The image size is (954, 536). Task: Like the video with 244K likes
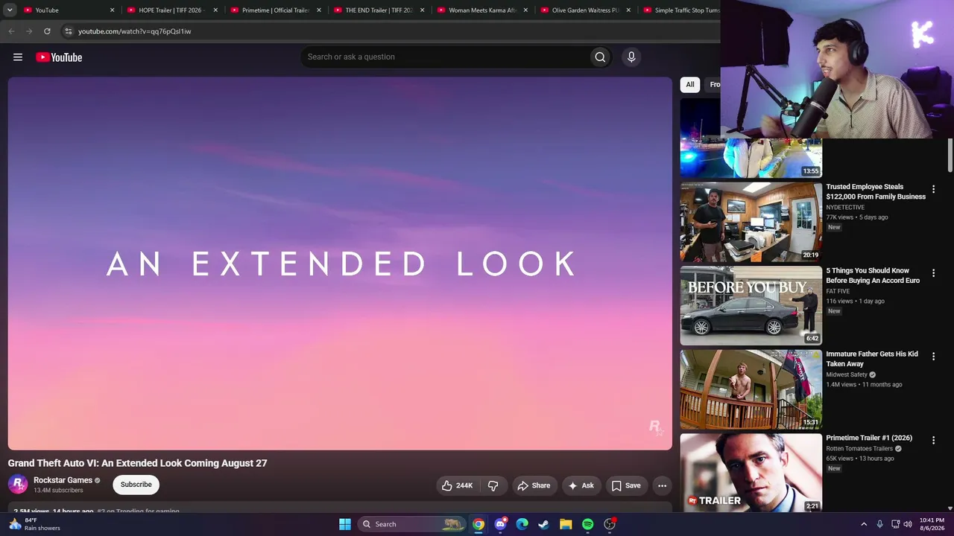457,486
